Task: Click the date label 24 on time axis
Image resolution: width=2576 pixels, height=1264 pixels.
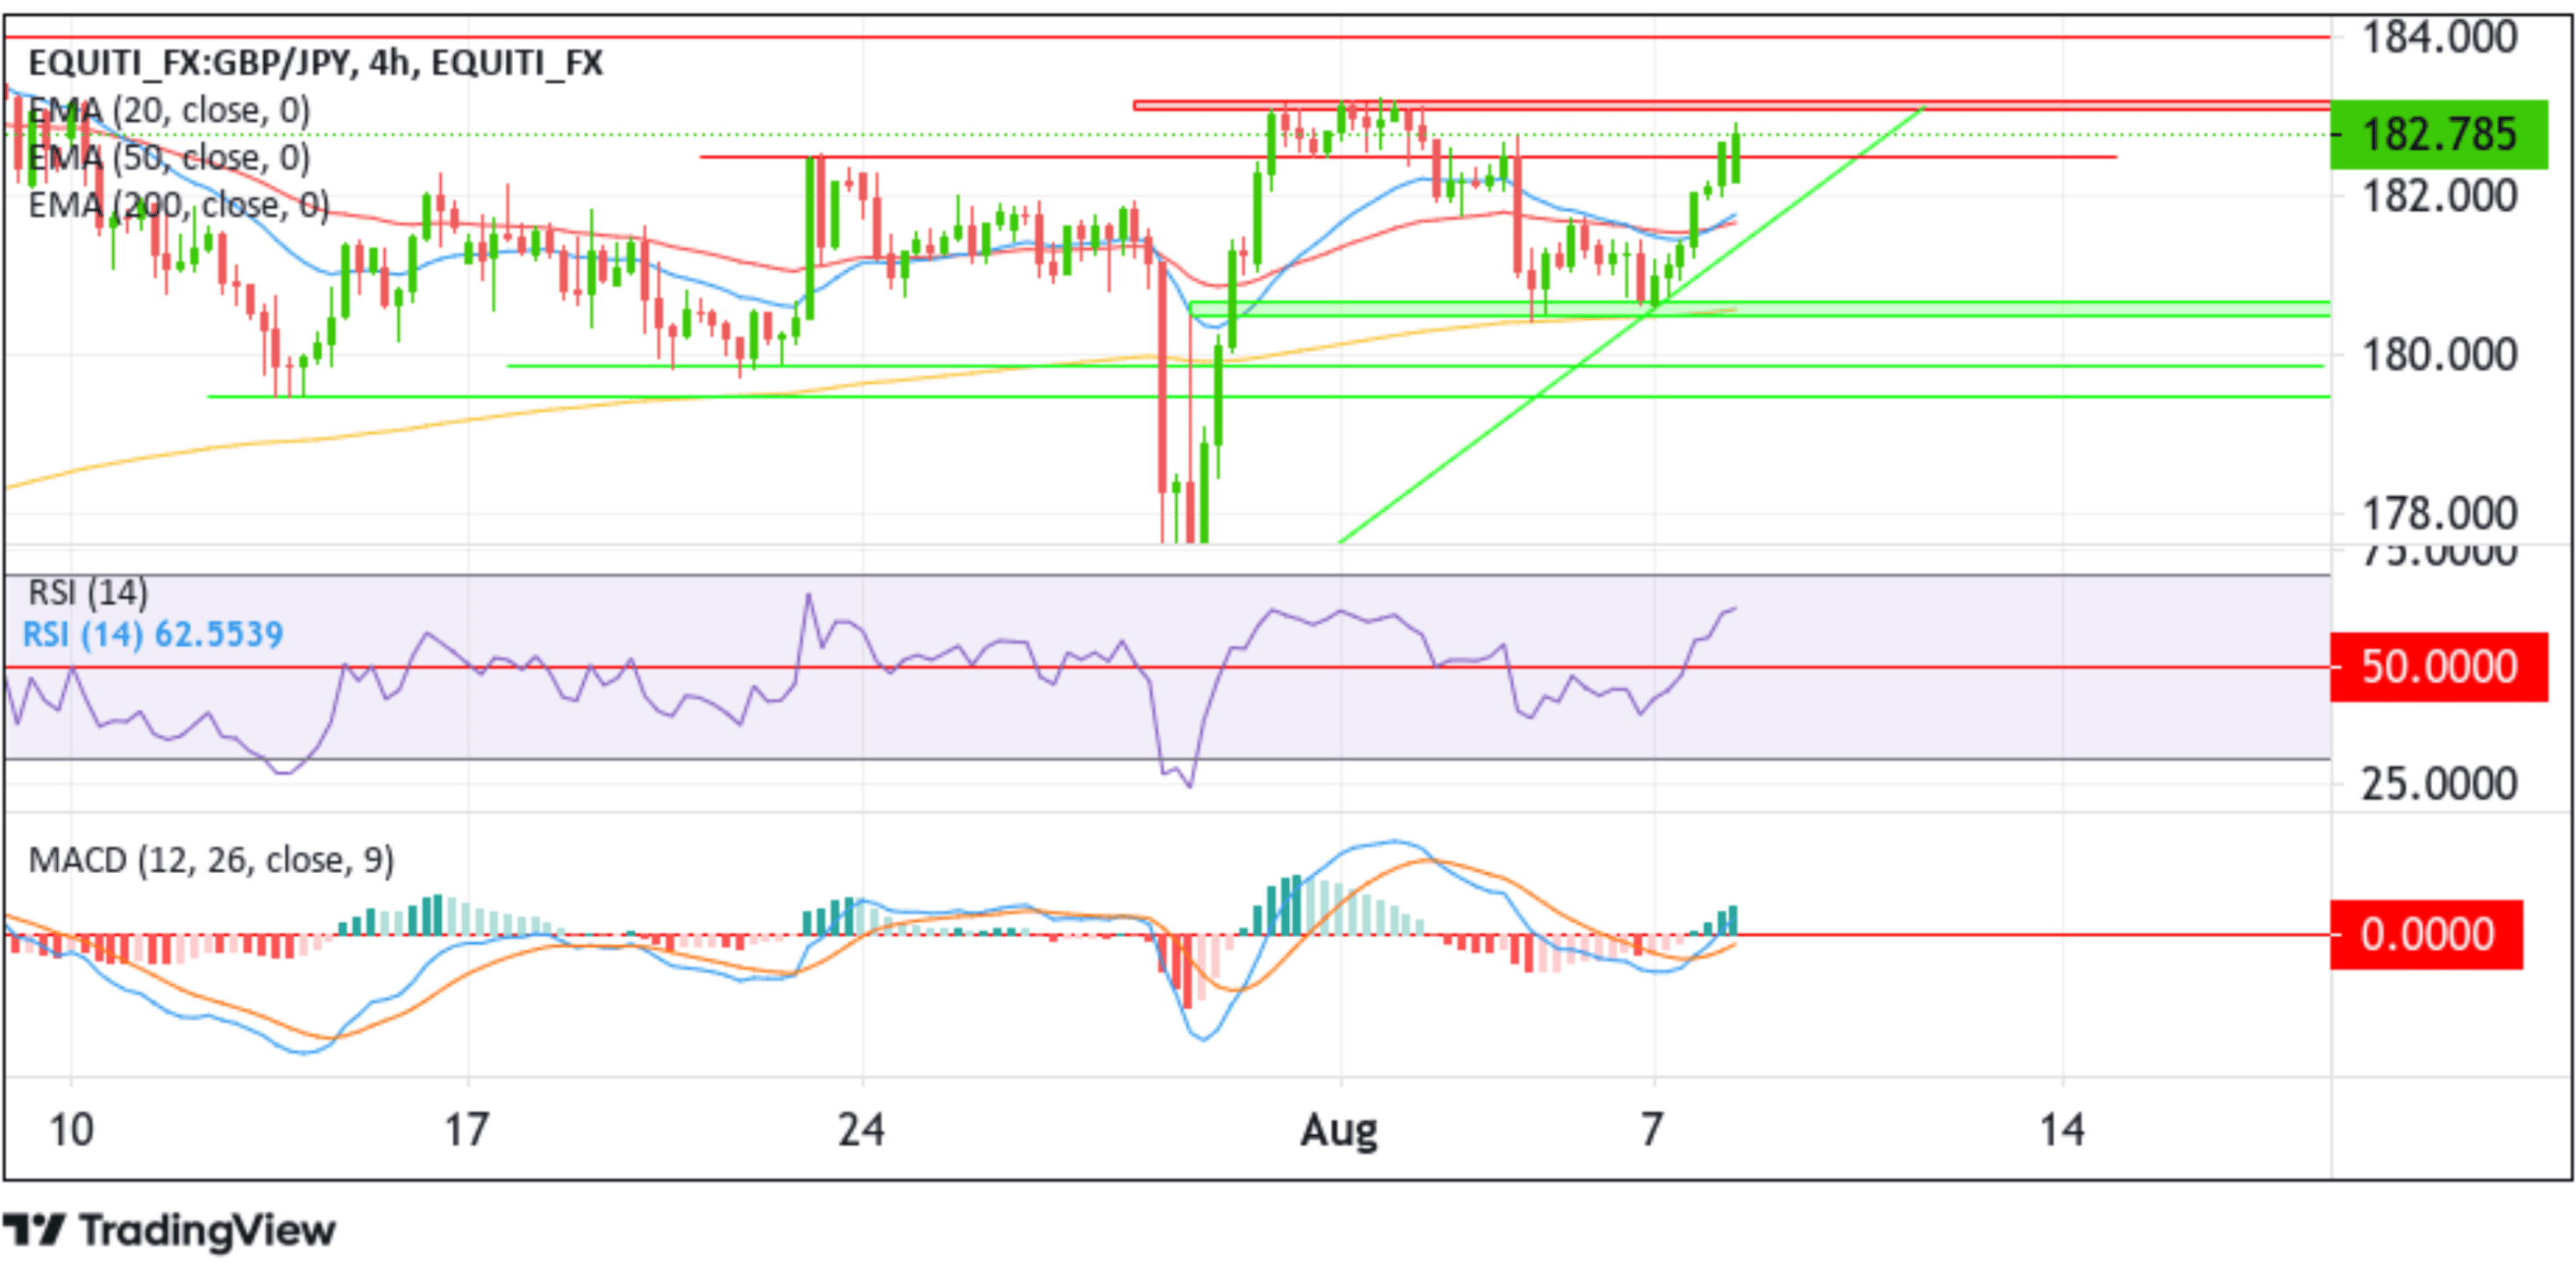Action: tap(861, 1131)
